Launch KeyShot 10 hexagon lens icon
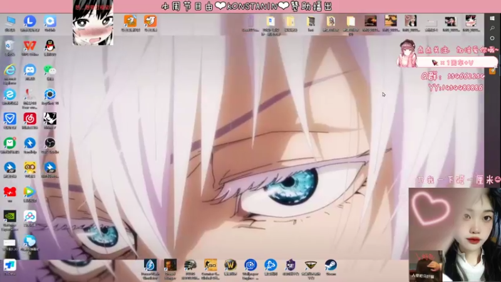This screenshot has height=282, width=501. (x=50, y=95)
